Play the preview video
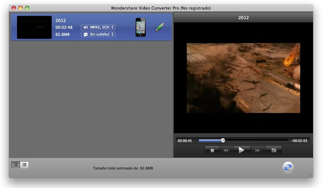Image resolution: width=323 pixels, height=188 pixels. [x=241, y=150]
